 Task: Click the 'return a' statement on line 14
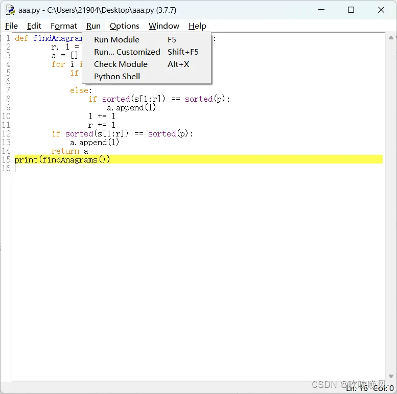(x=69, y=151)
